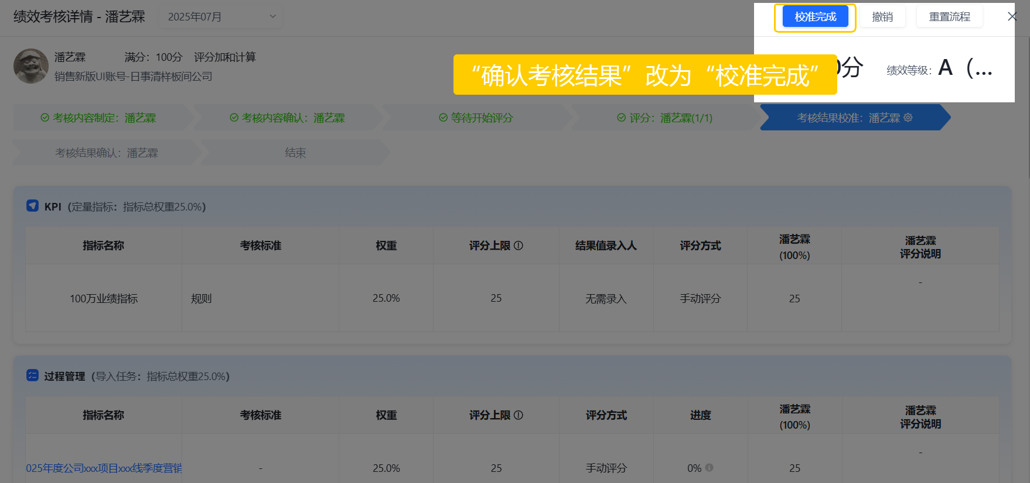Click the 校准完成 button
The height and width of the screenshot is (483, 1030).
click(815, 17)
